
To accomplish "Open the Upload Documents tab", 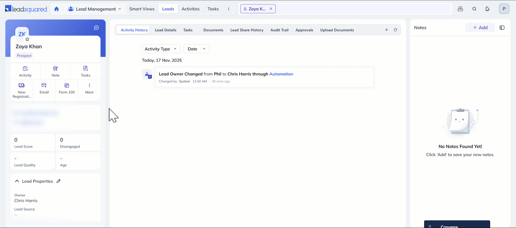I will click(337, 30).
